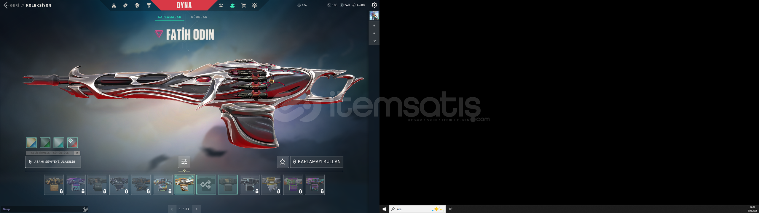Select the purple 7A locked Odin skin
This screenshot has height=213, width=759.
coord(76,185)
